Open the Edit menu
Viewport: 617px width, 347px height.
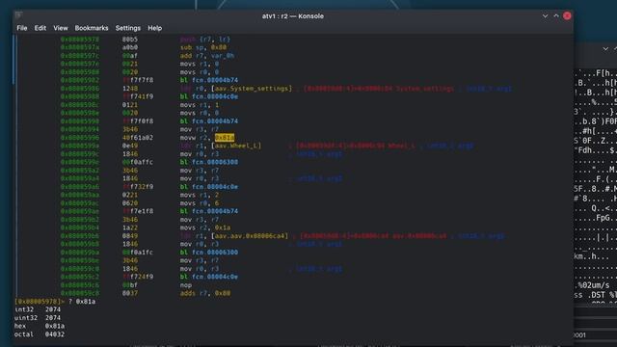coord(40,28)
